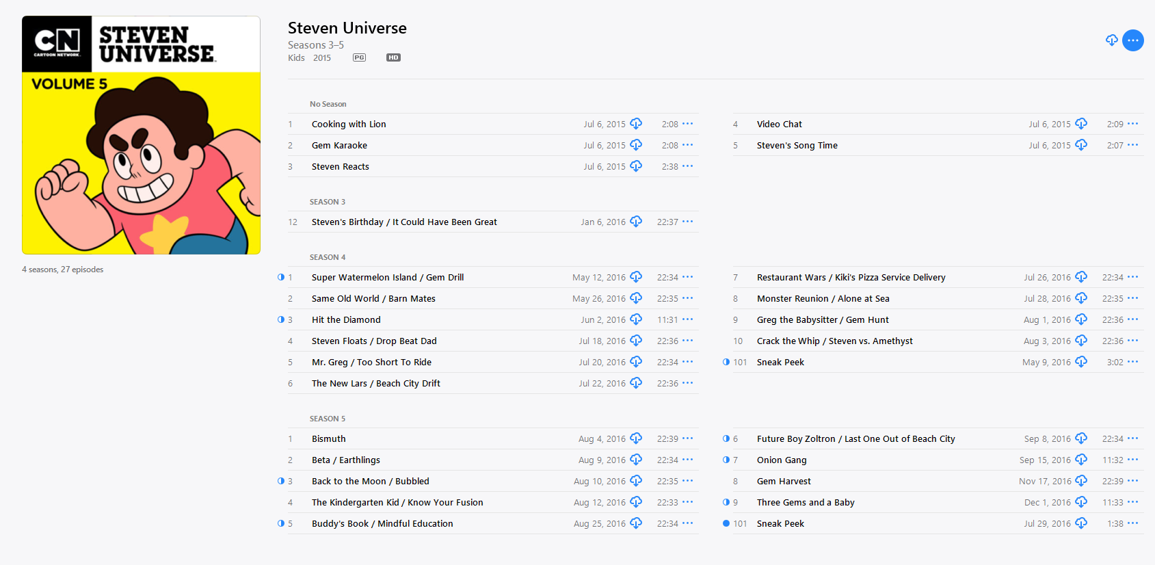This screenshot has width=1155, height=565.
Task: Download Three Gems and a Baby
Action: (x=1081, y=502)
